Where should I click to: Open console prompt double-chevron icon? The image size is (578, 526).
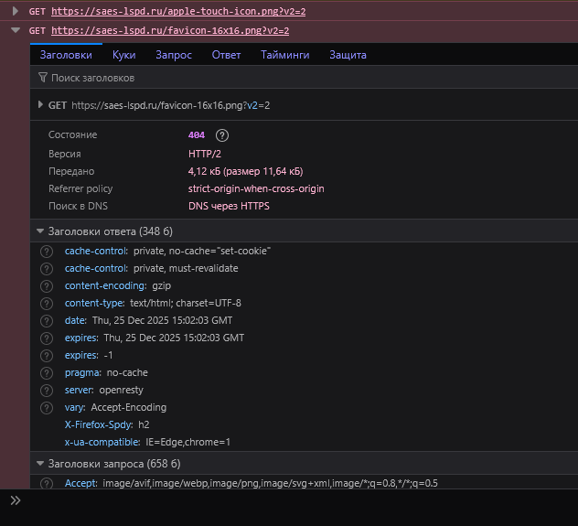coord(15,500)
